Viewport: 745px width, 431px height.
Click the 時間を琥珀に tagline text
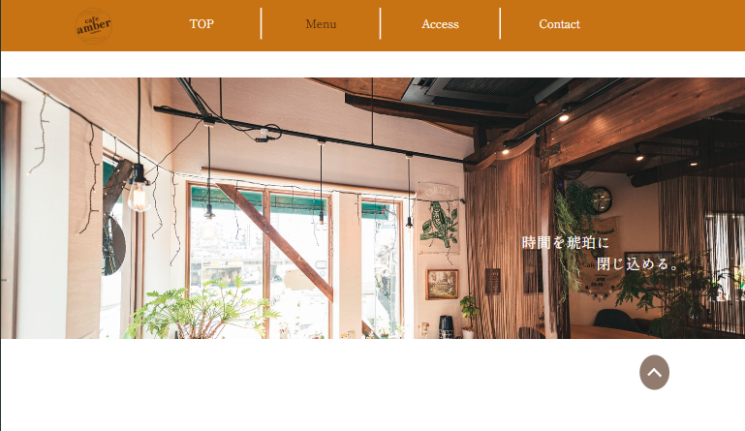566,242
